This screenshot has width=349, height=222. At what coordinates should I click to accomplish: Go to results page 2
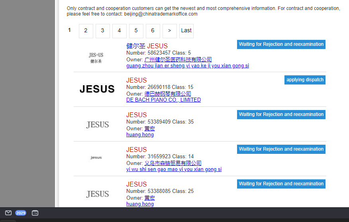tap(86, 31)
